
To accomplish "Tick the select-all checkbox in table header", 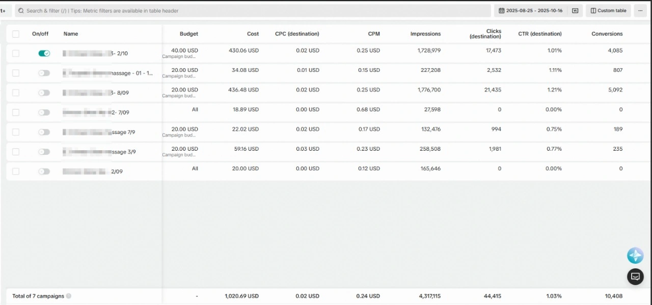I will (x=16, y=34).
